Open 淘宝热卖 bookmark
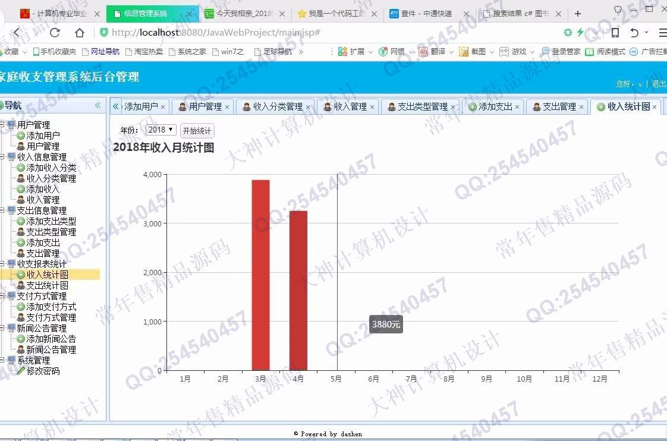The image size is (667, 441). (144, 52)
